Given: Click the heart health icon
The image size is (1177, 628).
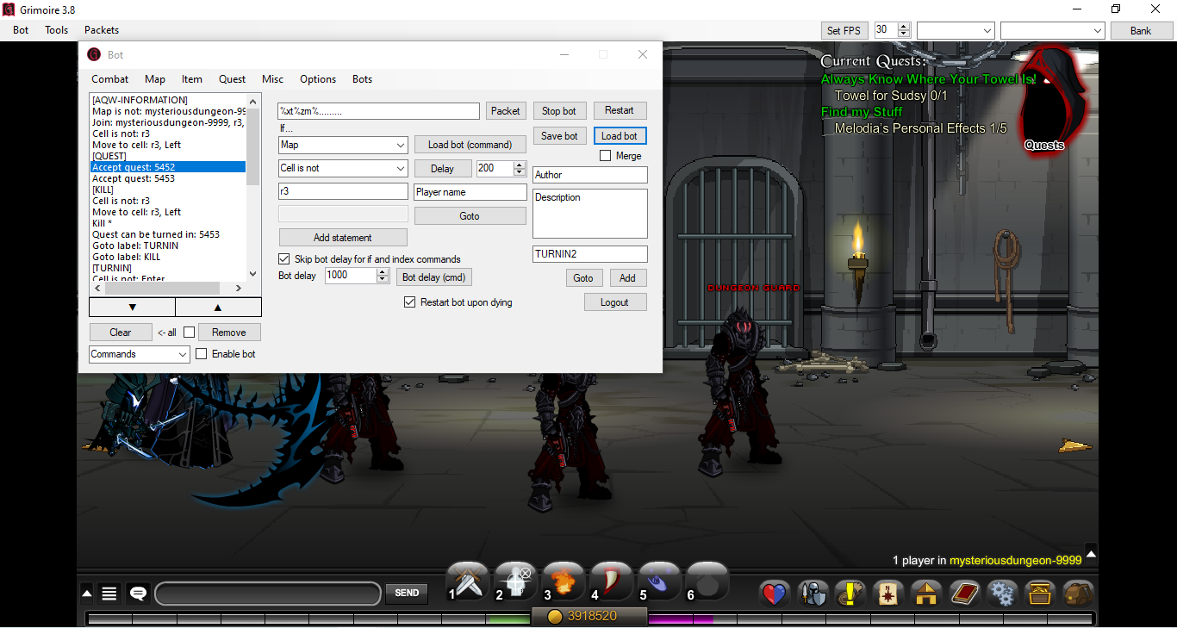Looking at the screenshot, I should 773,594.
